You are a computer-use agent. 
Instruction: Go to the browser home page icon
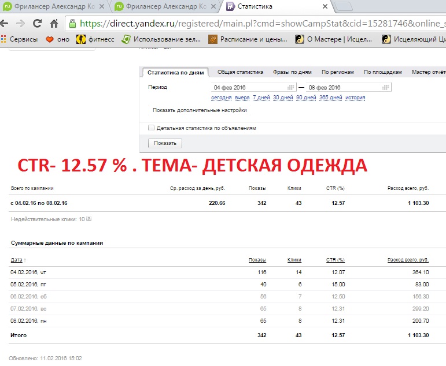(54, 24)
